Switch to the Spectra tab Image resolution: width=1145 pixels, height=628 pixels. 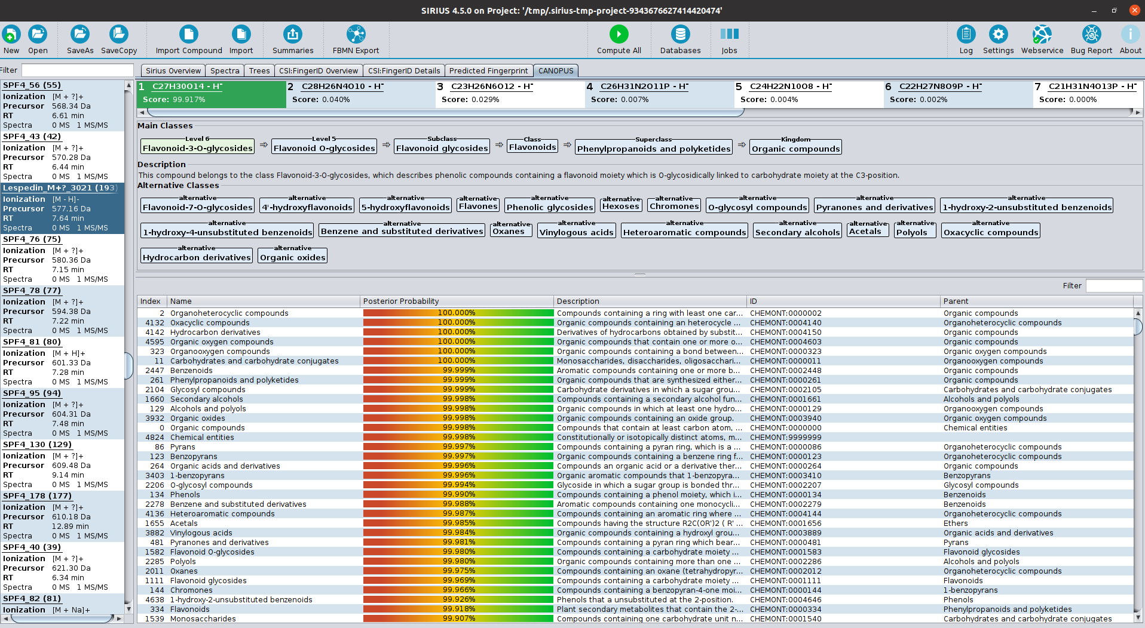point(225,70)
